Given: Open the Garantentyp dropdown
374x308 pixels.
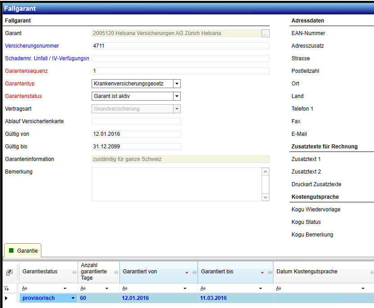Looking at the screenshot, I should point(177,84).
